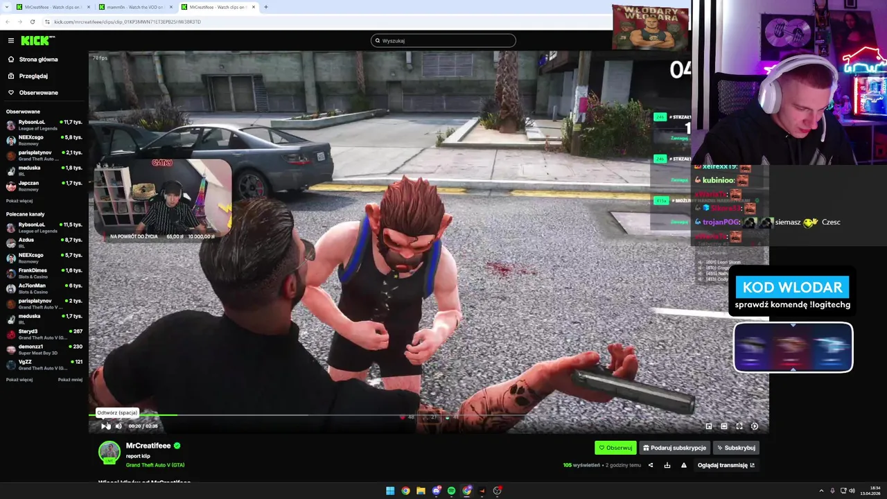Open File Explorer from taskbar
The width and height of the screenshot is (887, 499).
(421, 491)
